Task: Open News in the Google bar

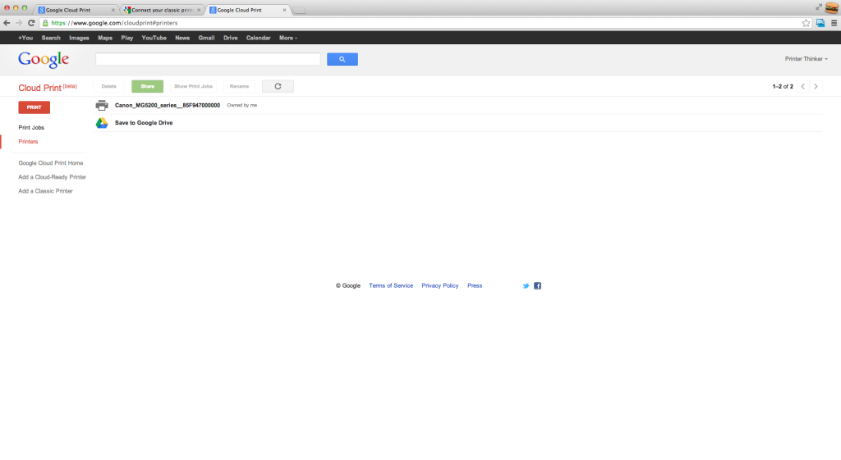Action: point(182,38)
